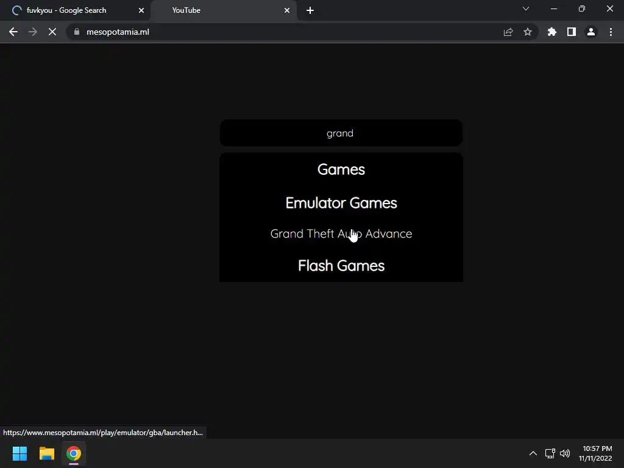Open the volume control

tap(565, 453)
